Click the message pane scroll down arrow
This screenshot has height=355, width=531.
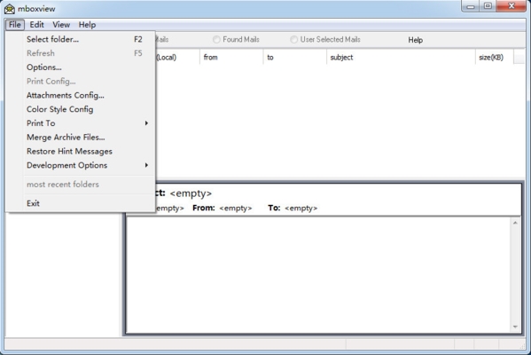[x=515, y=327]
